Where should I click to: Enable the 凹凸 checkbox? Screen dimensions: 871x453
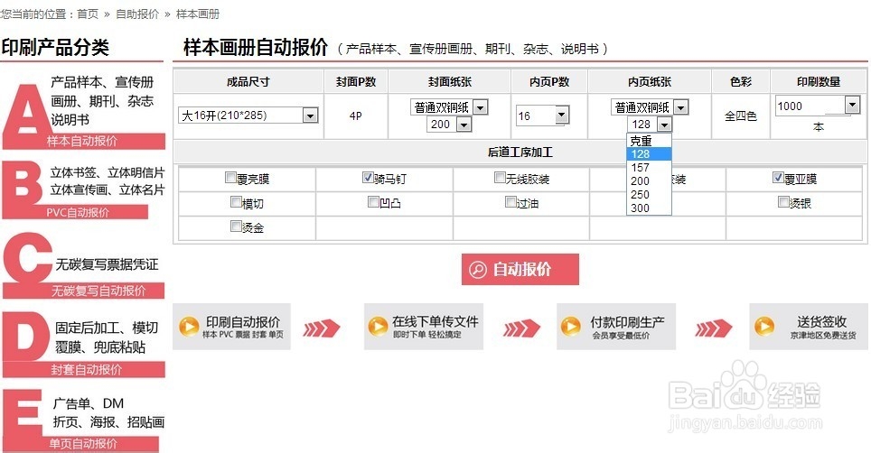(x=373, y=202)
